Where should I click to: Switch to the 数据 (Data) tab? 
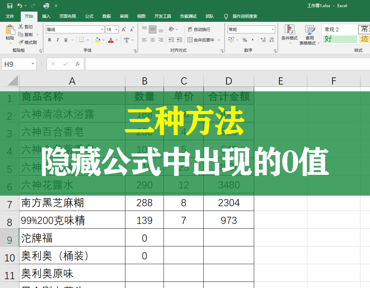pyautogui.click(x=107, y=16)
